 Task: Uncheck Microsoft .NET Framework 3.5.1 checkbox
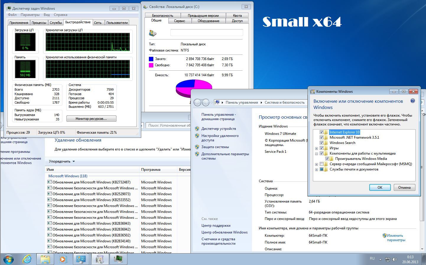pyautogui.click(x=321, y=138)
